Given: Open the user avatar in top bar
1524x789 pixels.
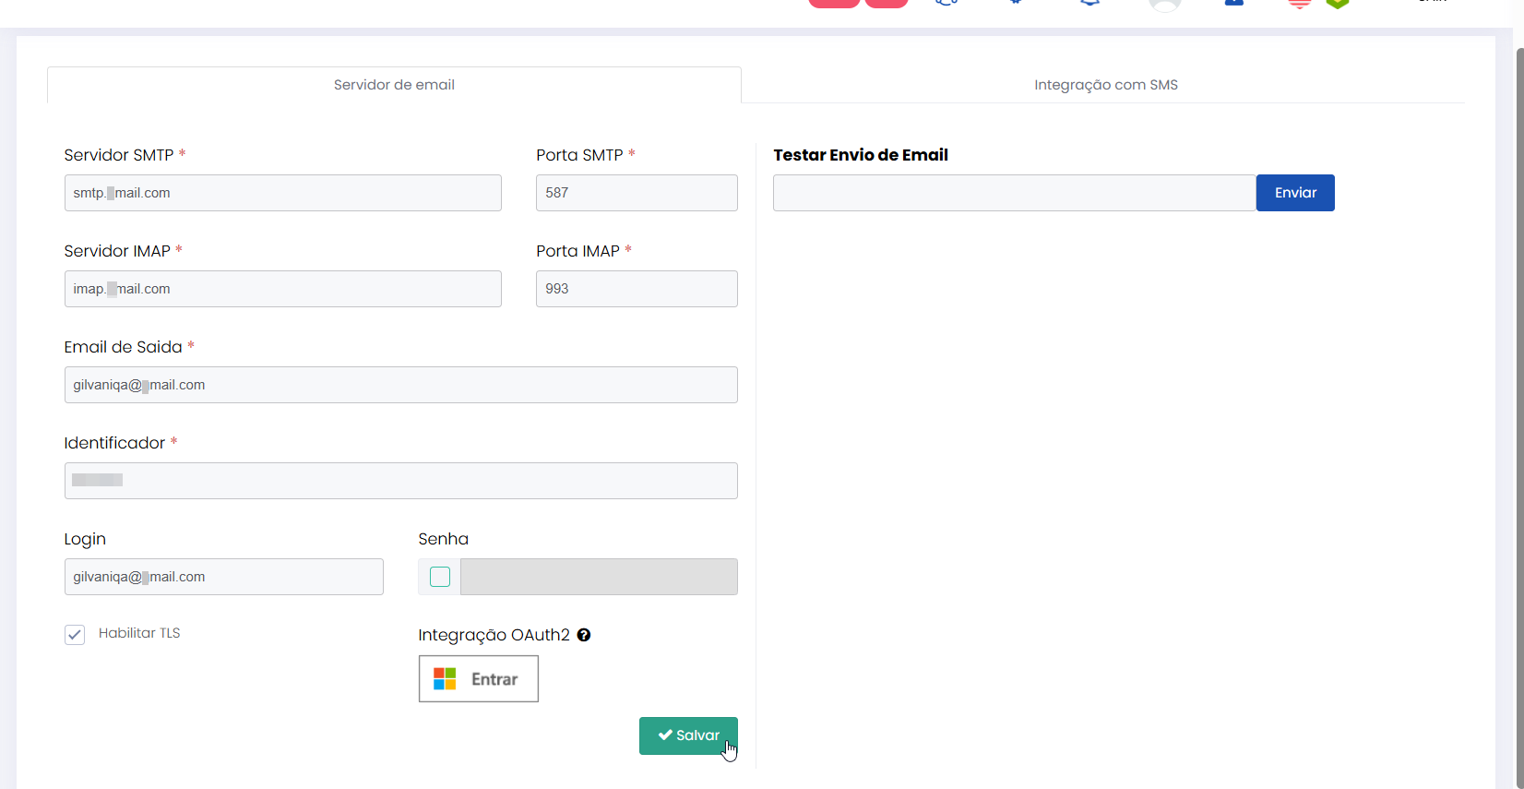Looking at the screenshot, I should [x=1165, y=5].
